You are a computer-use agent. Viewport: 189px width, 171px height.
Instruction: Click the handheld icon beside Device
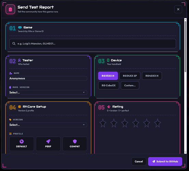click(x=108, y=60)
